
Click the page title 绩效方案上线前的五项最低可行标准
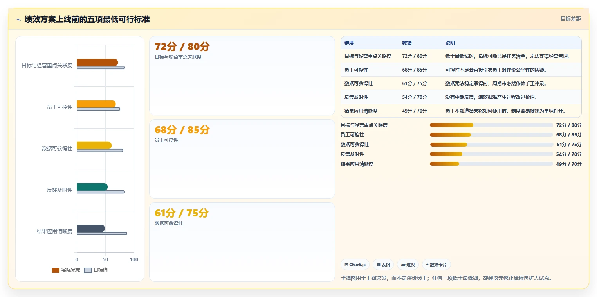coord(87,20)
